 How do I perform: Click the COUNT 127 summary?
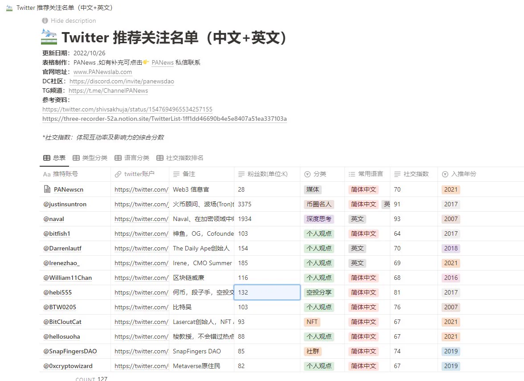[91, 379]
